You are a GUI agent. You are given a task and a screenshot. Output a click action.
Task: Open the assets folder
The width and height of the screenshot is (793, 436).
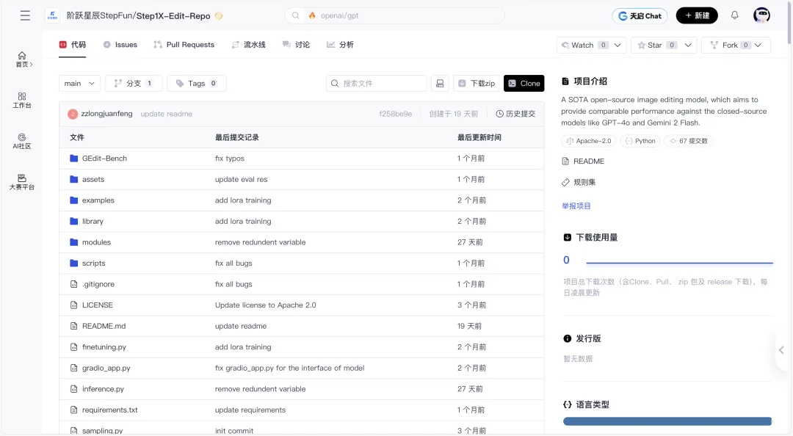click(x=93, y=179)
